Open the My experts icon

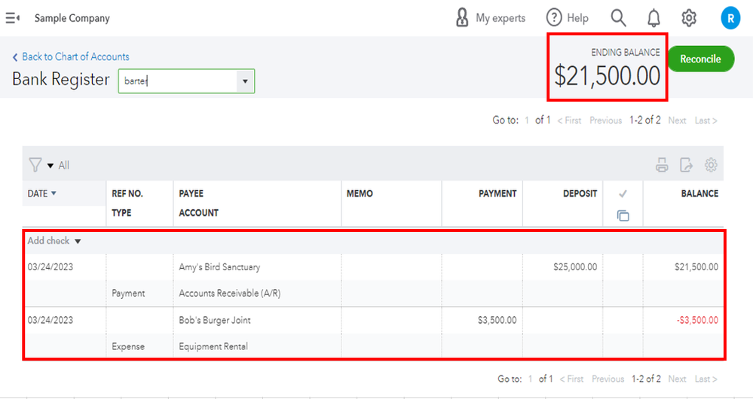click(x=462, y=18)
